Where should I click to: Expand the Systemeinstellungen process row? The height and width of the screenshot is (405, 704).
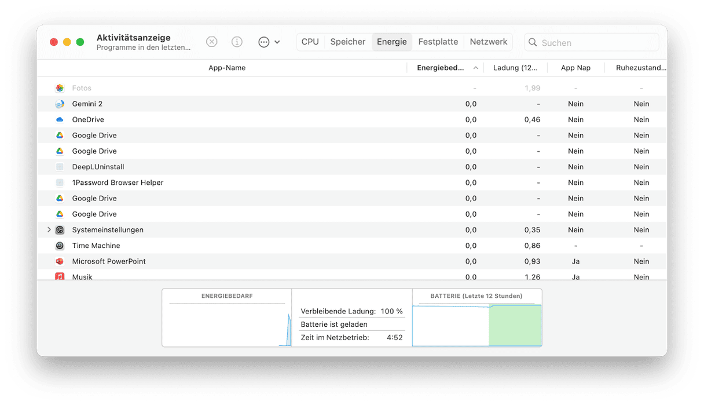[x=49, y=230]
